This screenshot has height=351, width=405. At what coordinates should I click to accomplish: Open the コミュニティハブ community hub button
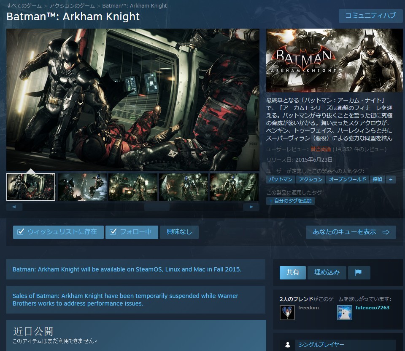(371, 16)
